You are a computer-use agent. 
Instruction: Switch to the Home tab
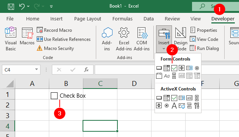(x=33, y=19)
